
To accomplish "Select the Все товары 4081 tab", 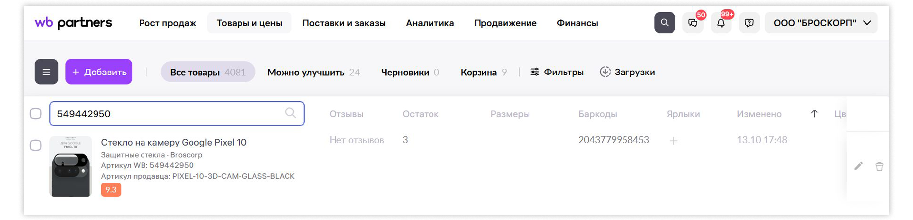I will pos(208,72).
